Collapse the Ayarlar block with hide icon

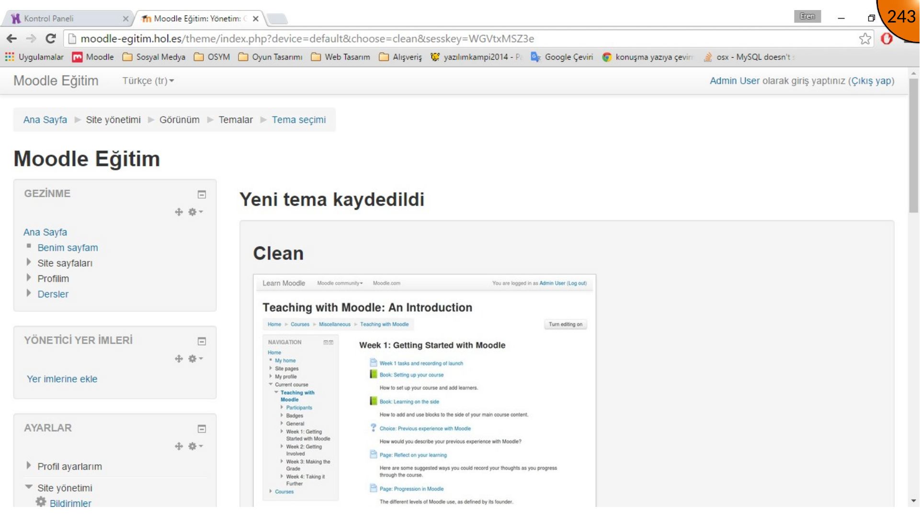tap(202, 429)
